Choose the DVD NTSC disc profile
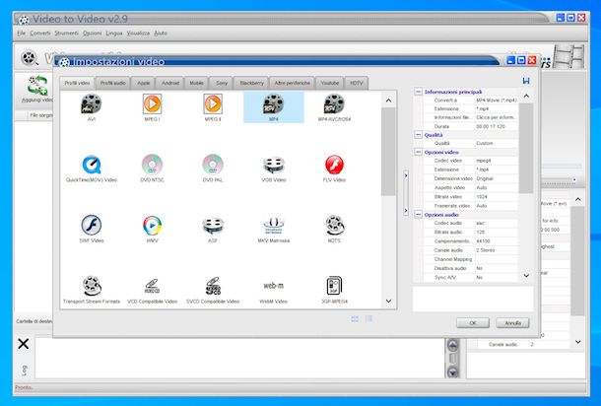 [152, 165]
